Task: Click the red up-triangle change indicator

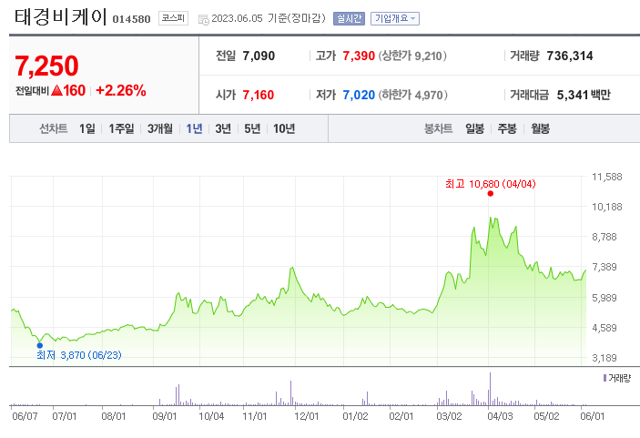Action: pyautogui.click(x=56, y=90)
